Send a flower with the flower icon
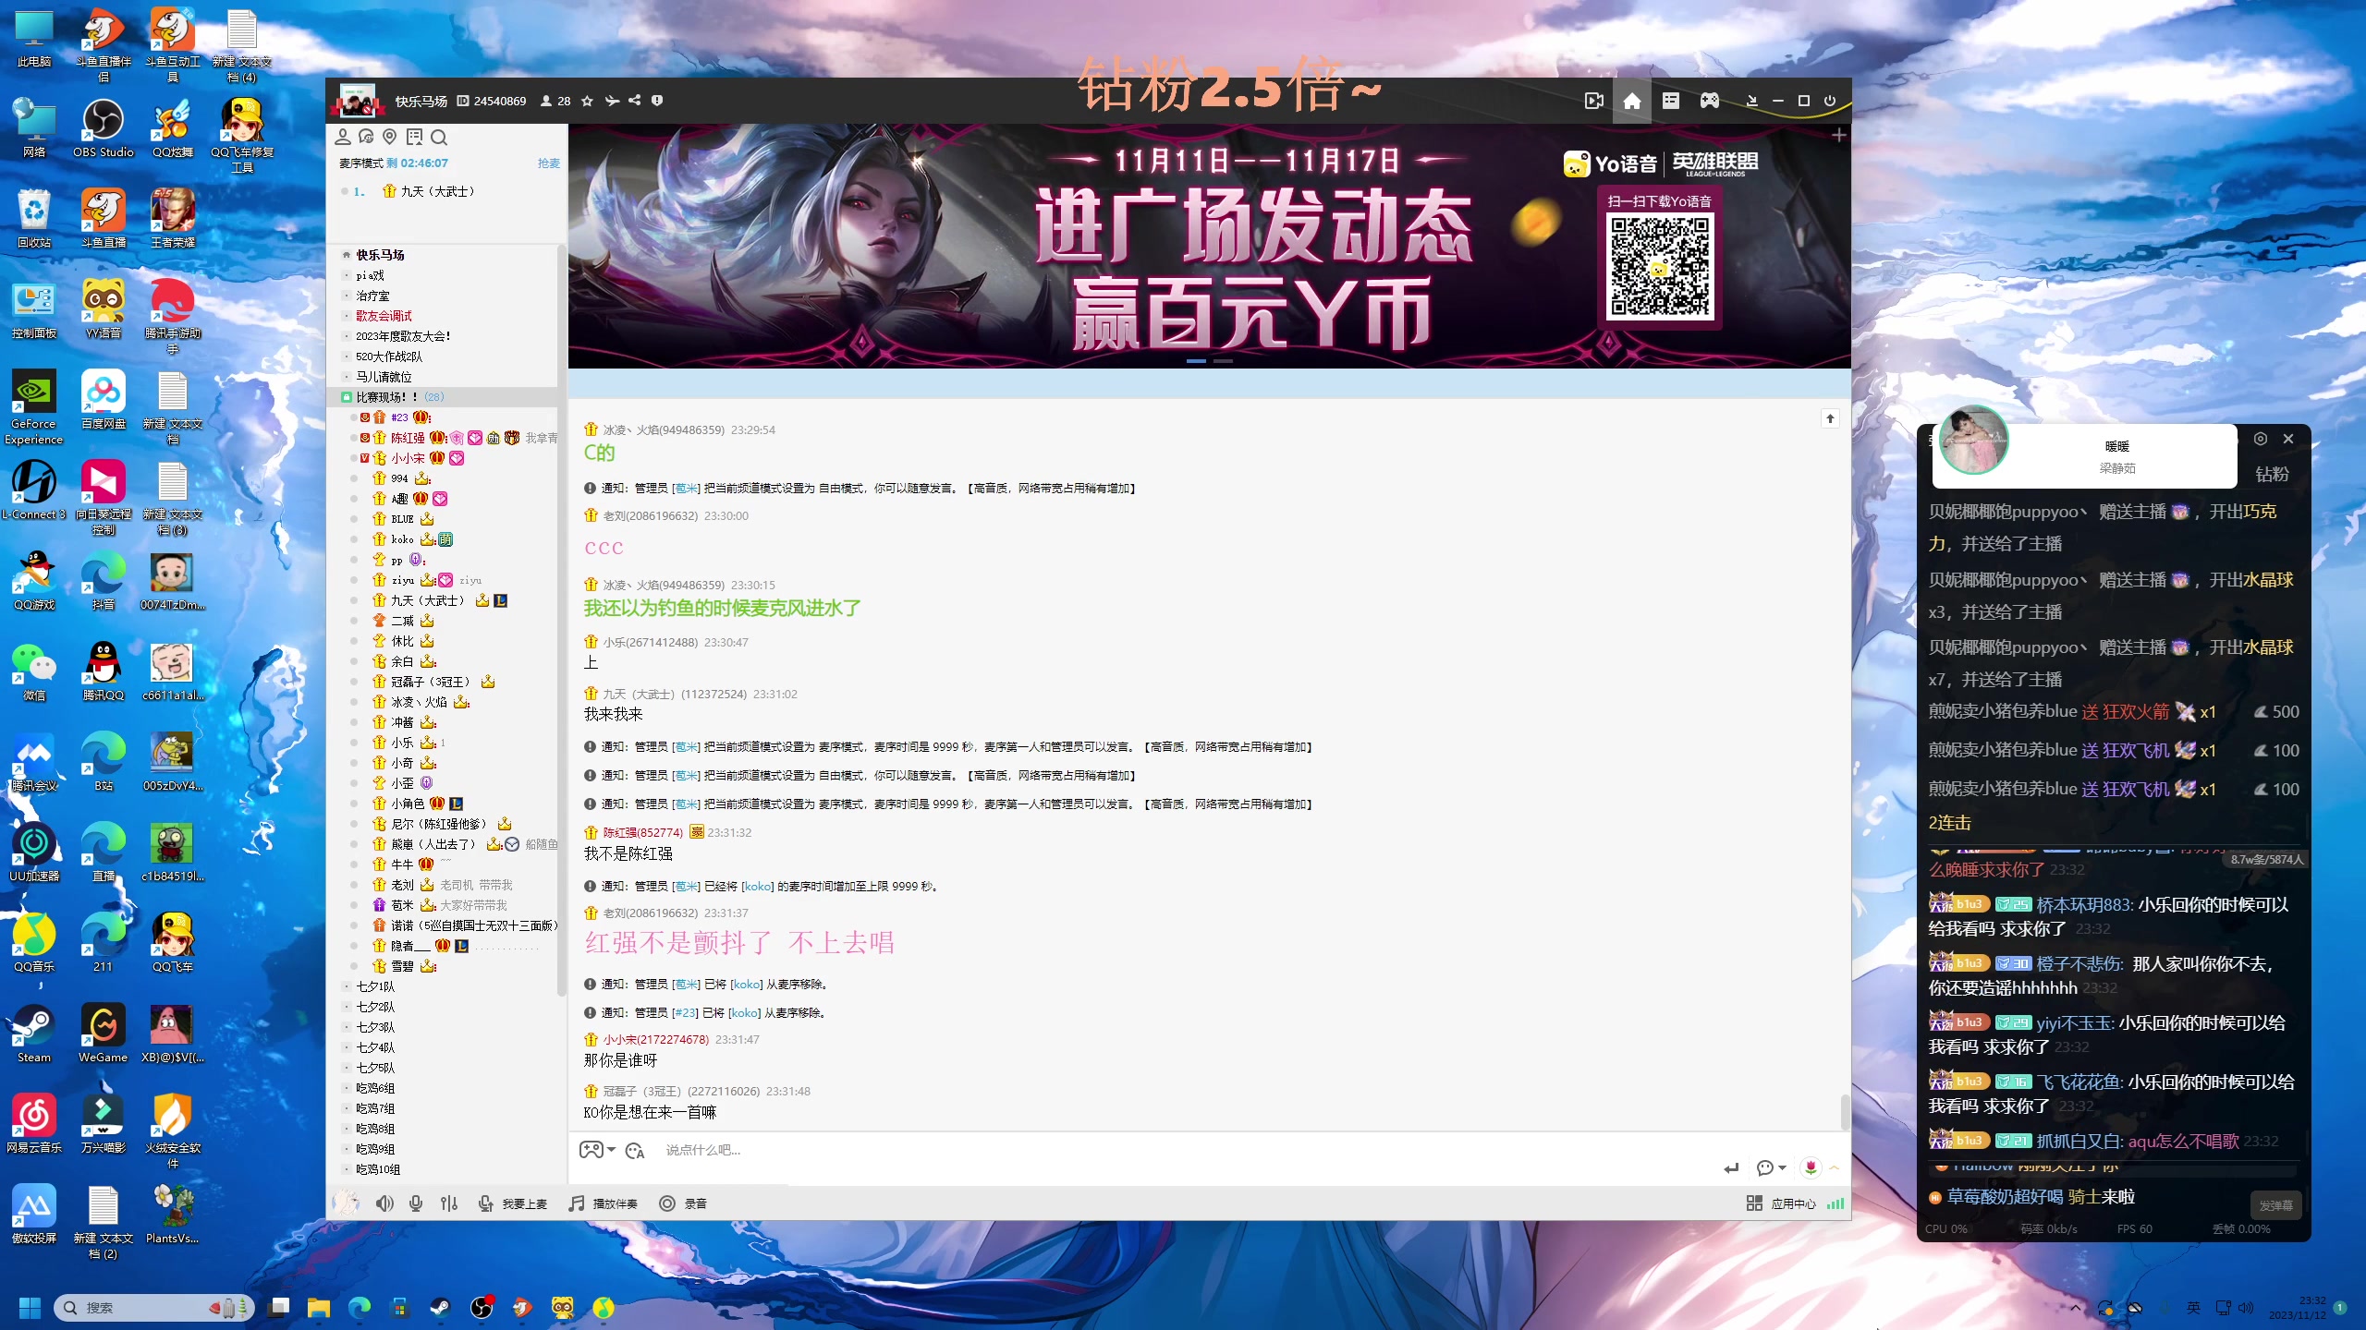 tap(1811, 1167)
